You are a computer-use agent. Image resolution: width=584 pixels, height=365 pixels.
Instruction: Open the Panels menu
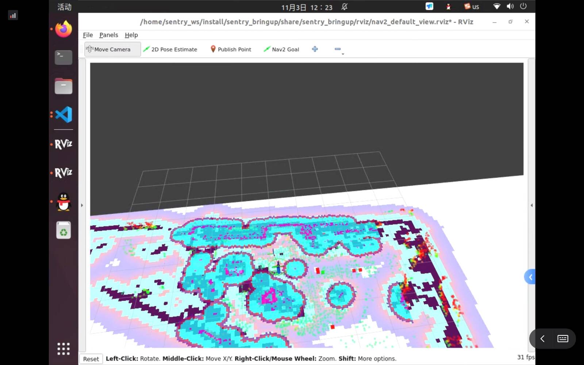pyautogui.click(x=108, y=35)
